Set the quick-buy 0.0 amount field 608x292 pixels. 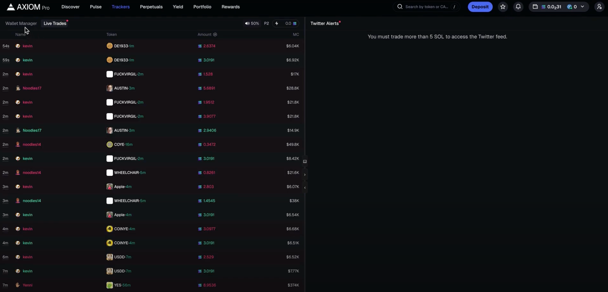point(288,23)
